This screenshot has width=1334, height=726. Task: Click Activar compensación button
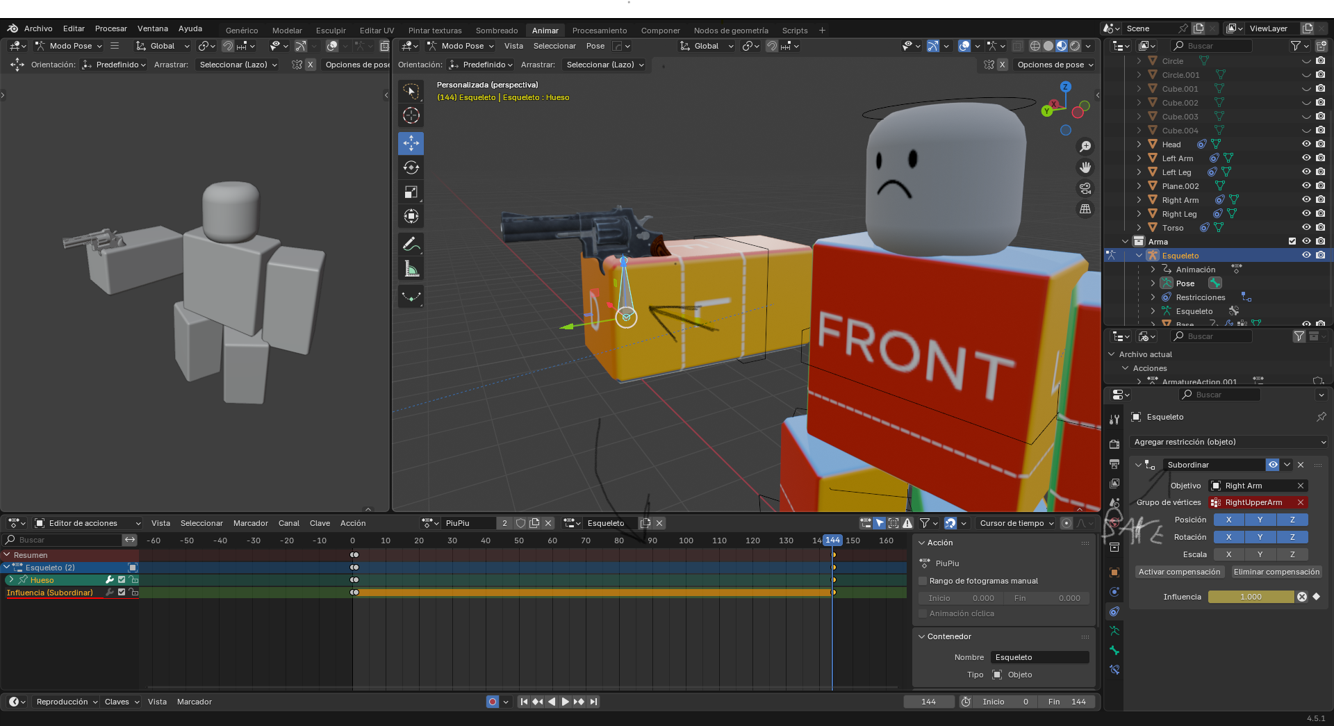1179,572
